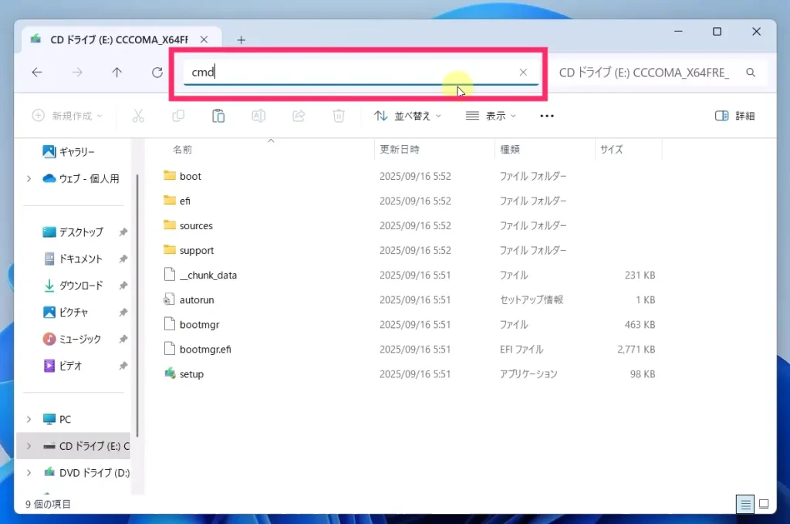Open the 表示 view dropdown

[491, 116]
